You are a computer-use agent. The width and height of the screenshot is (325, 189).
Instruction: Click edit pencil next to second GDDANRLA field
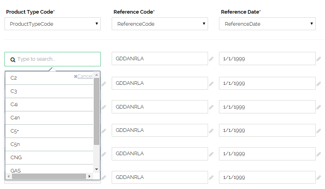(x=211, y=84)
